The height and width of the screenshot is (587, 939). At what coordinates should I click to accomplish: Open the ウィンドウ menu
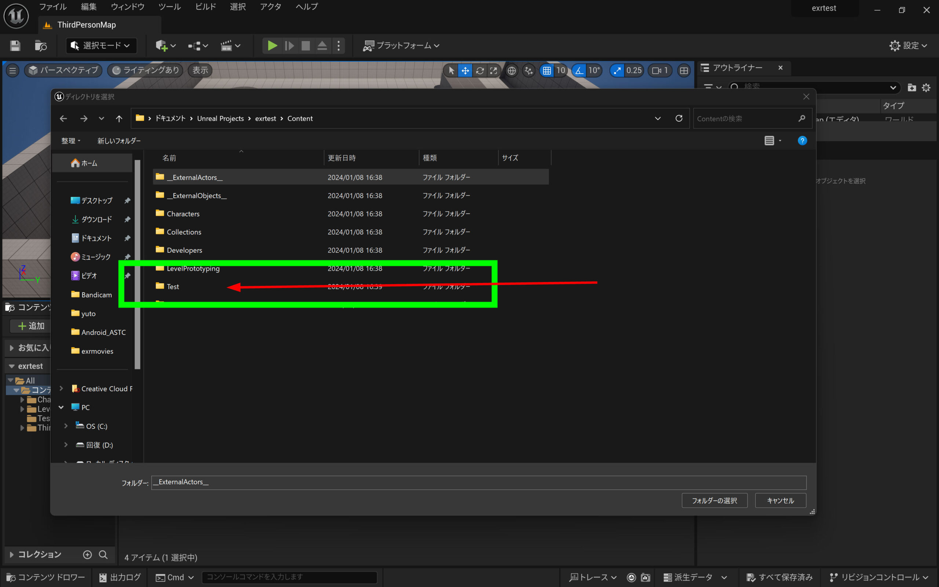point(127,7)
